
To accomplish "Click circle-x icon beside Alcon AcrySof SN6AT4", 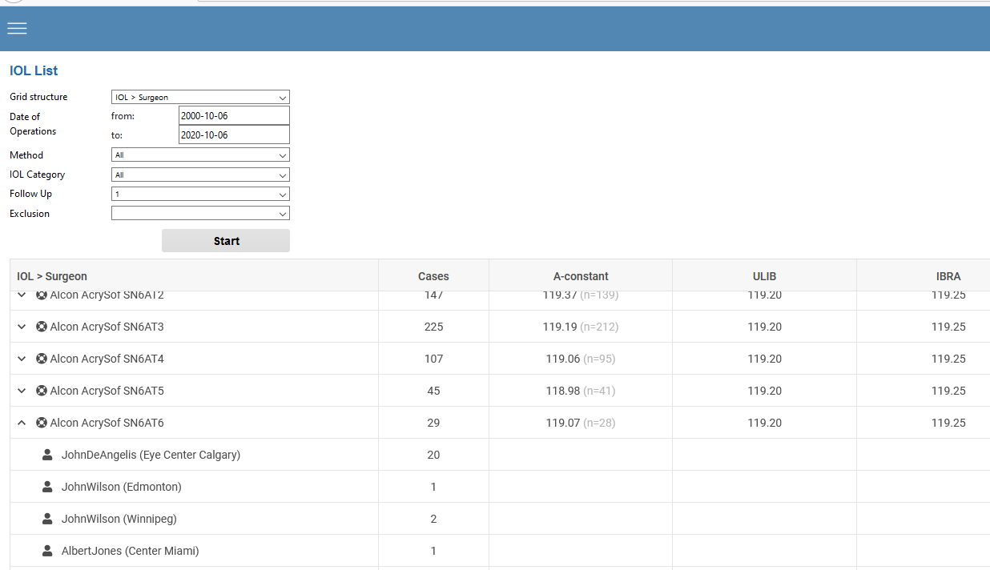I will (x=42, y=359).
